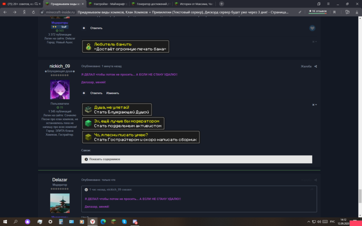
Task: Open a new browser tab with plus button
Action: coord(222,4)
